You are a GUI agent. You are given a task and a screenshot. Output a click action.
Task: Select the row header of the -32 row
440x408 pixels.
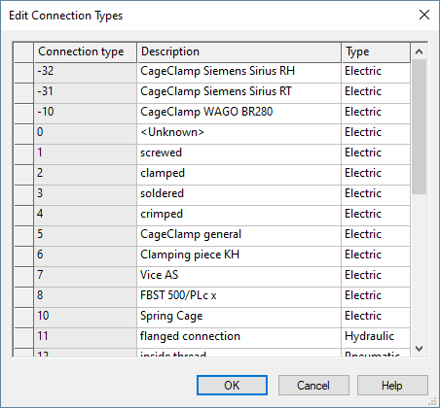point(23,73)
